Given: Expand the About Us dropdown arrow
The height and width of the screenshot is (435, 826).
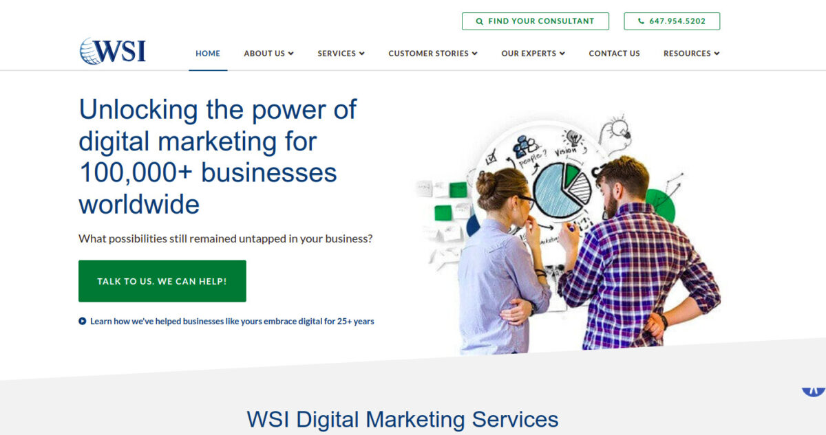Looking at the screenshot, I should tap(291, 54).
